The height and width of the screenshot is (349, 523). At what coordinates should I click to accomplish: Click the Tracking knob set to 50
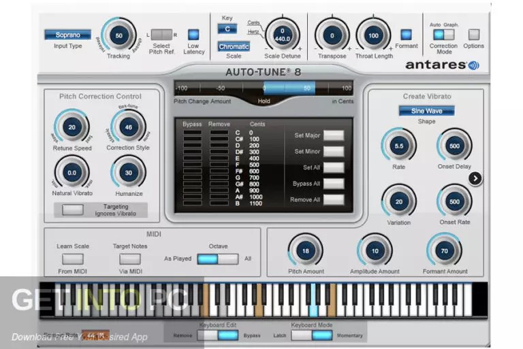coord(118,35)
